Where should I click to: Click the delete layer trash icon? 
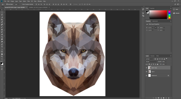point(169,98)
